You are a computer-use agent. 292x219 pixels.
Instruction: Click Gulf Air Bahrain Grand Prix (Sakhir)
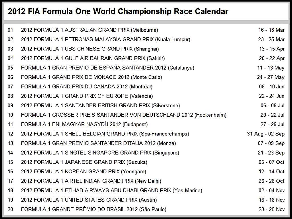point(93,58)
